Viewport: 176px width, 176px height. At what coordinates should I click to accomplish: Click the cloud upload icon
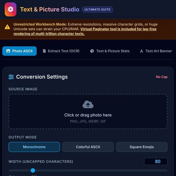point(88,104)
